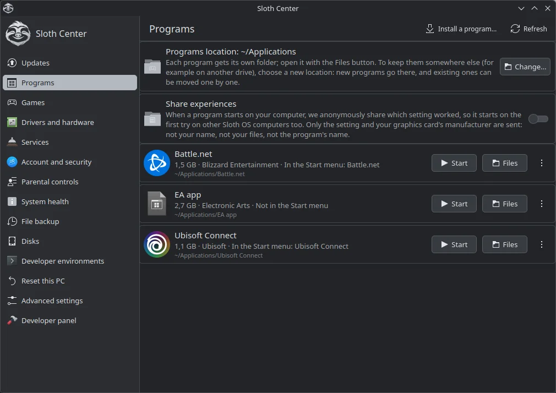
Task: Go to the Games section
Action: point(70,102)
